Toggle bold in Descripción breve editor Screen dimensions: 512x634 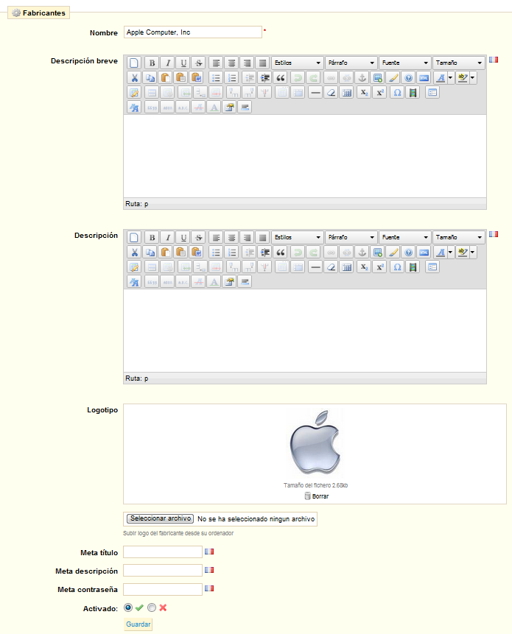point(151,63)
